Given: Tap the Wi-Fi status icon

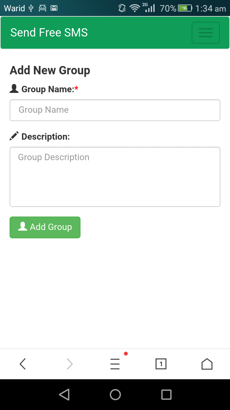Looking at the screenshot, I should tap(135, 8).
